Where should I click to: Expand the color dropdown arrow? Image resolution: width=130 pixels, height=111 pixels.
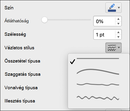tap(119, 8)
